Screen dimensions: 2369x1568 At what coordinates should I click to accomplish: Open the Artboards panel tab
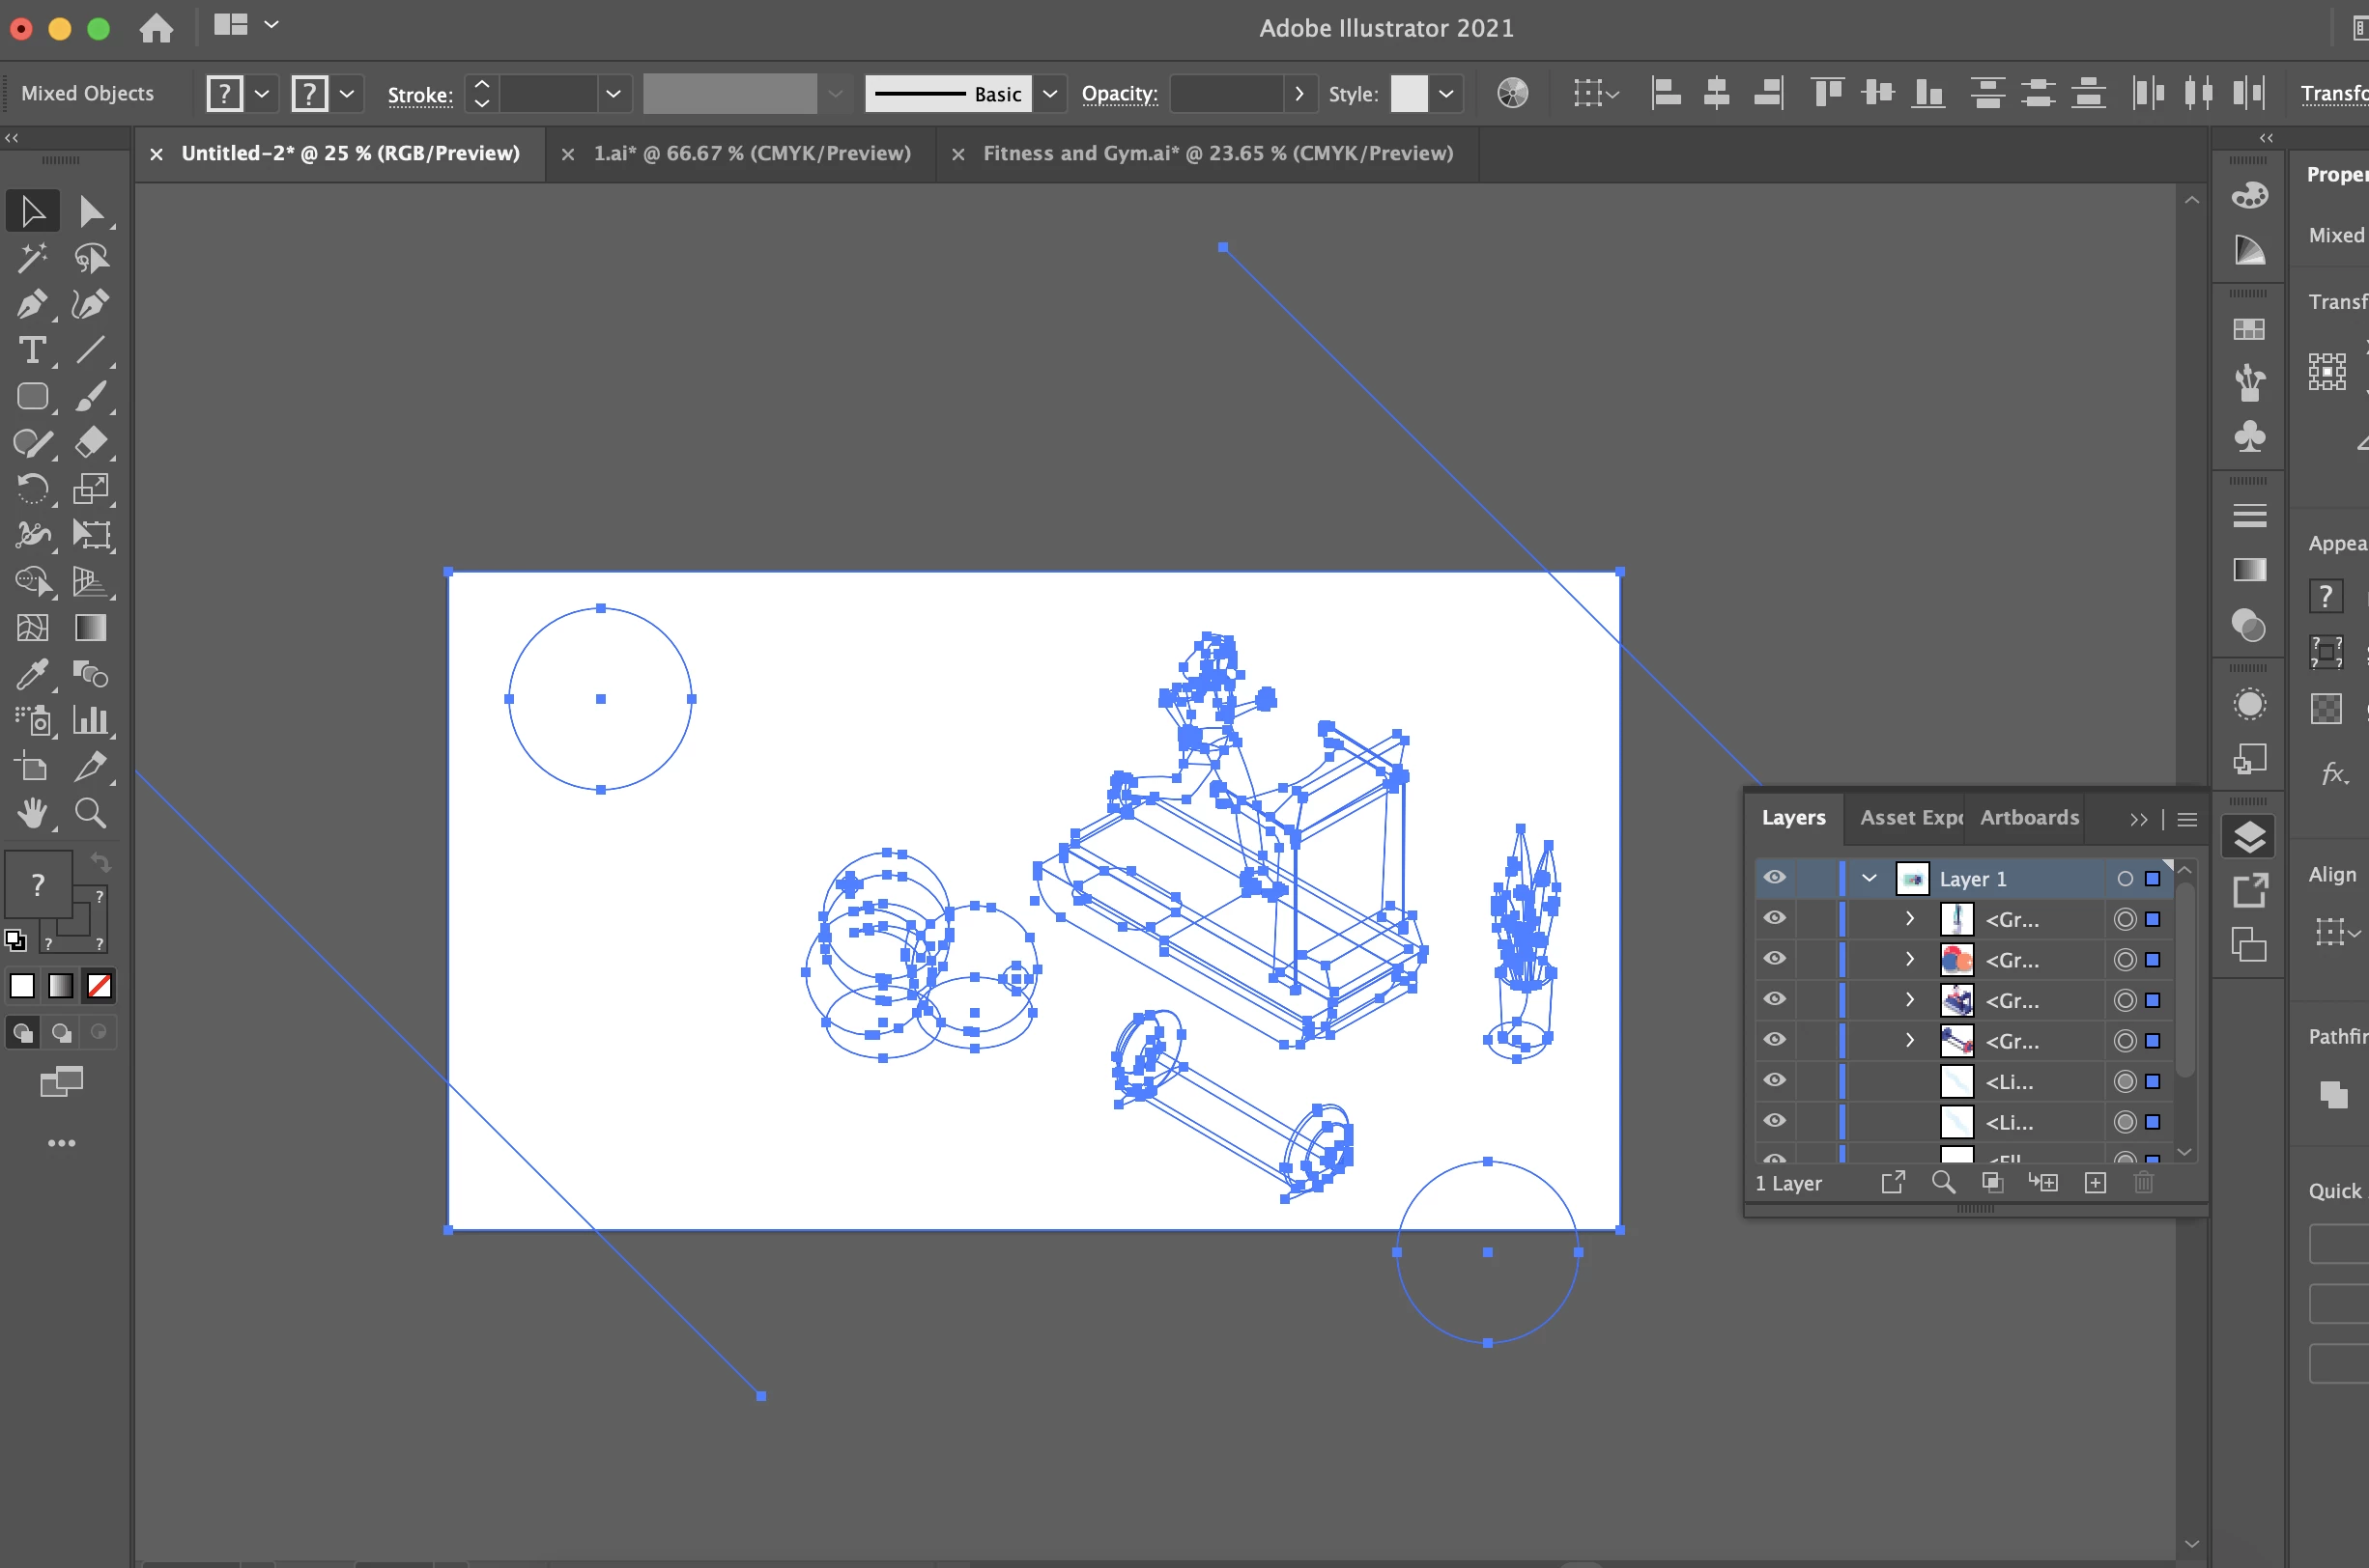pos(2029,818)
